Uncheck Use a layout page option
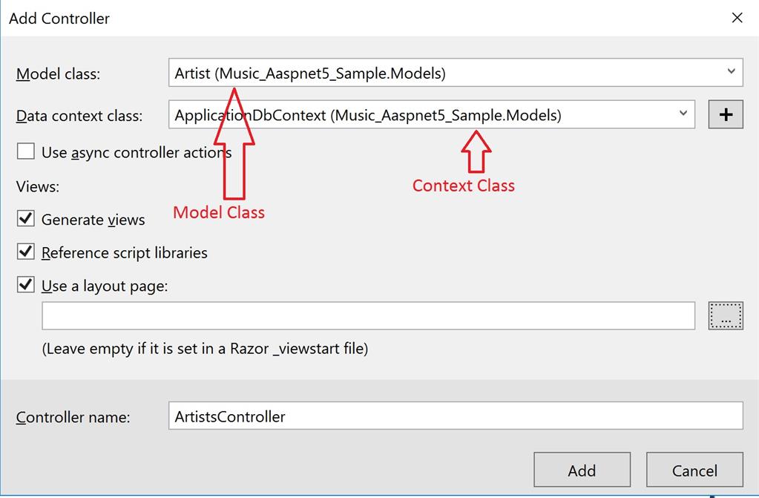 tap(26, 285)
